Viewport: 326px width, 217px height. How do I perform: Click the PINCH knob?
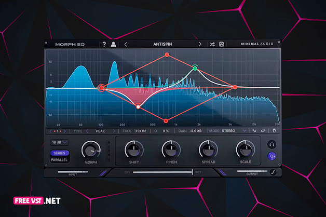coord(171,150)
